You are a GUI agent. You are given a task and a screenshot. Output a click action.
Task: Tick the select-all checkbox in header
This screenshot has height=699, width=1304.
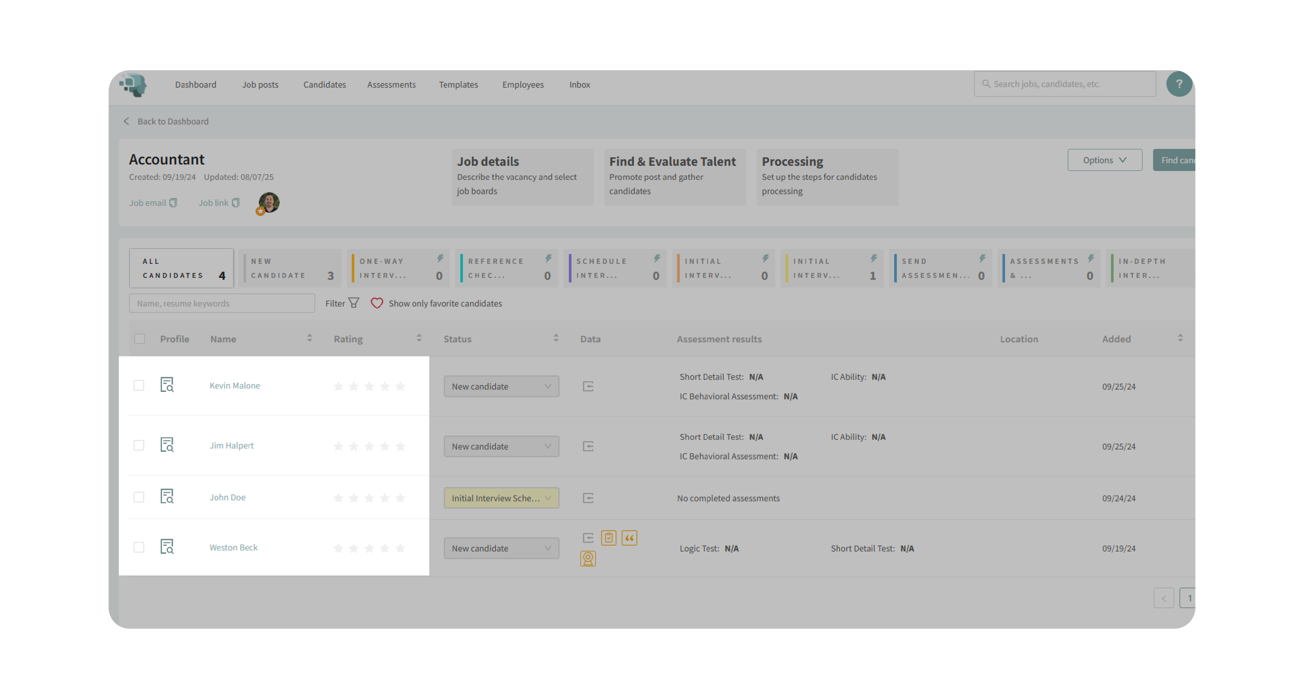coord(139,338)
